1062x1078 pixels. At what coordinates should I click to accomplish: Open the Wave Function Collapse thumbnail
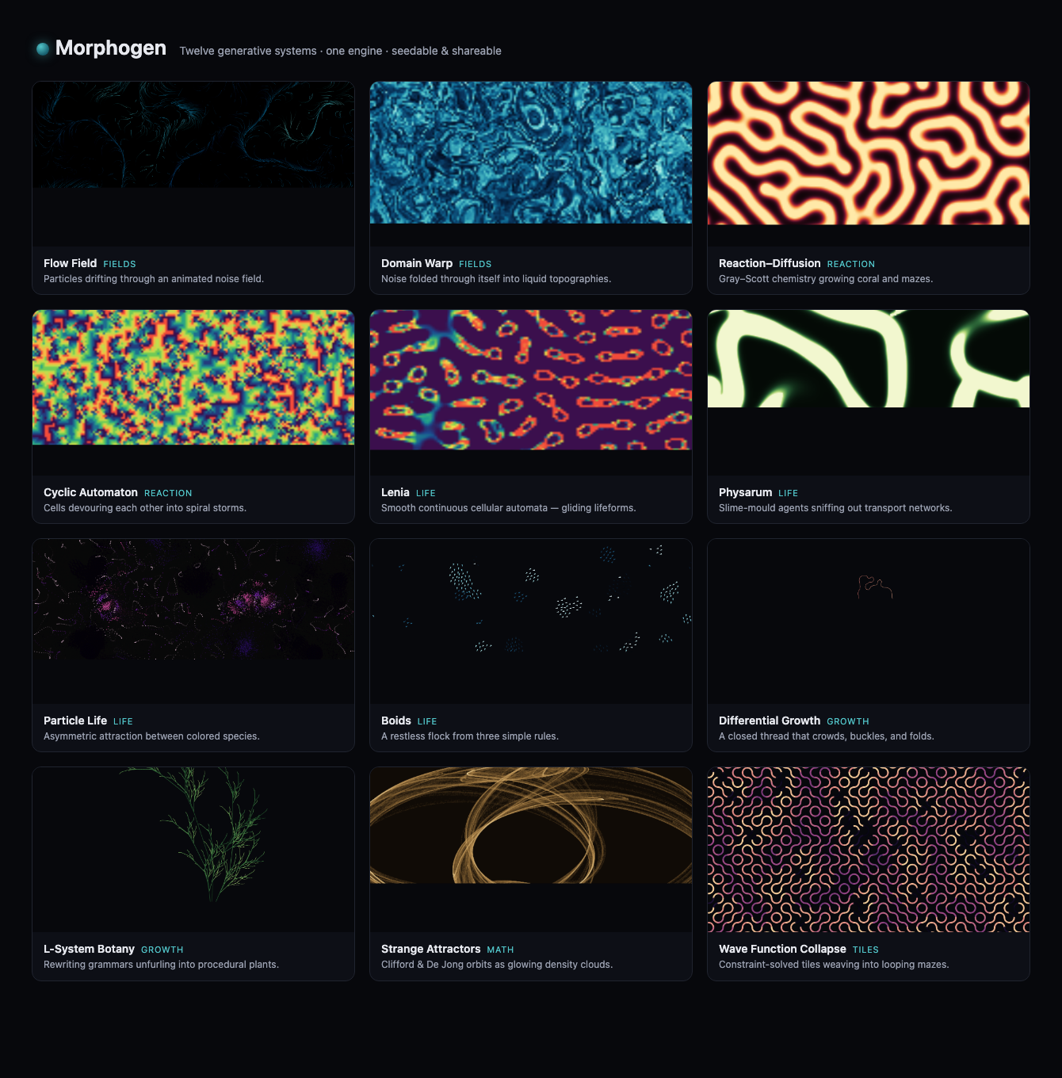(869, 849)
